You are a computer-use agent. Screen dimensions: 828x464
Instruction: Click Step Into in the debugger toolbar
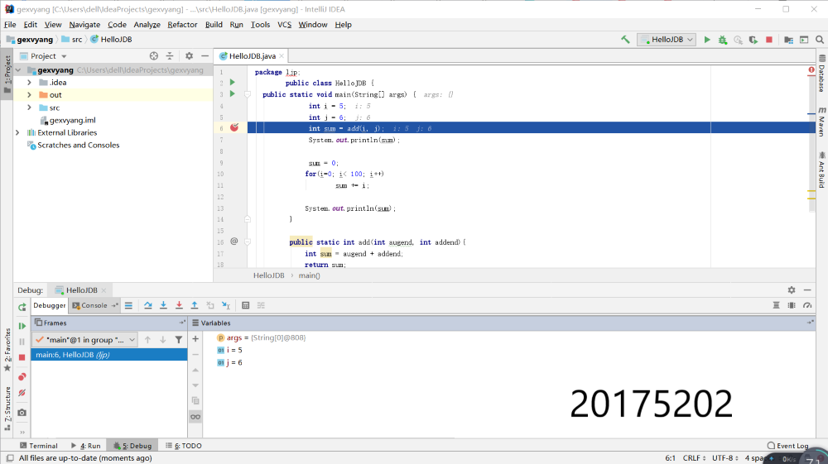point(163,305)
